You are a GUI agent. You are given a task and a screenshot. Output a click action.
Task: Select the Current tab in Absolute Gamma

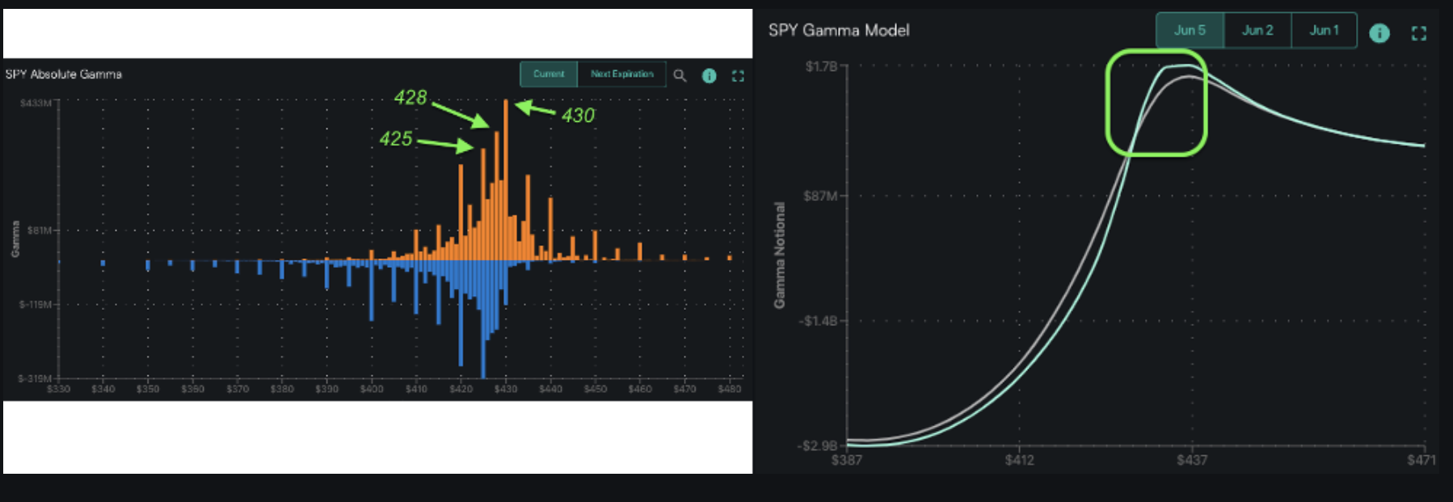tap(549, 73)
